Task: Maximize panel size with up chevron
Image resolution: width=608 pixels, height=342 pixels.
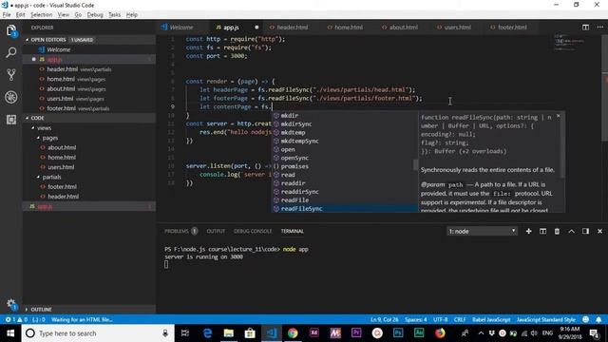Action: coord(571,231)
